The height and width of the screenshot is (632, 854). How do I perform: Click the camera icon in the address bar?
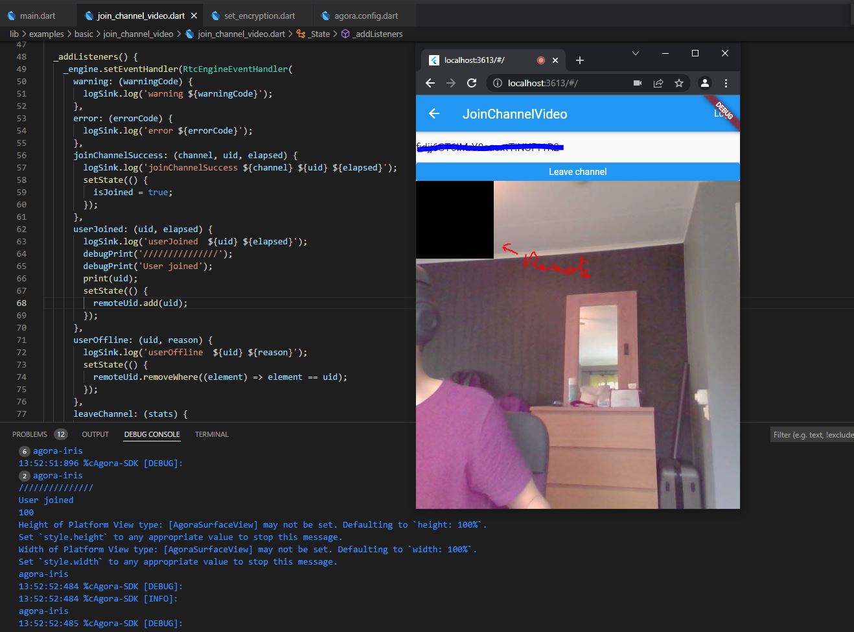click(x=637, y=83)
